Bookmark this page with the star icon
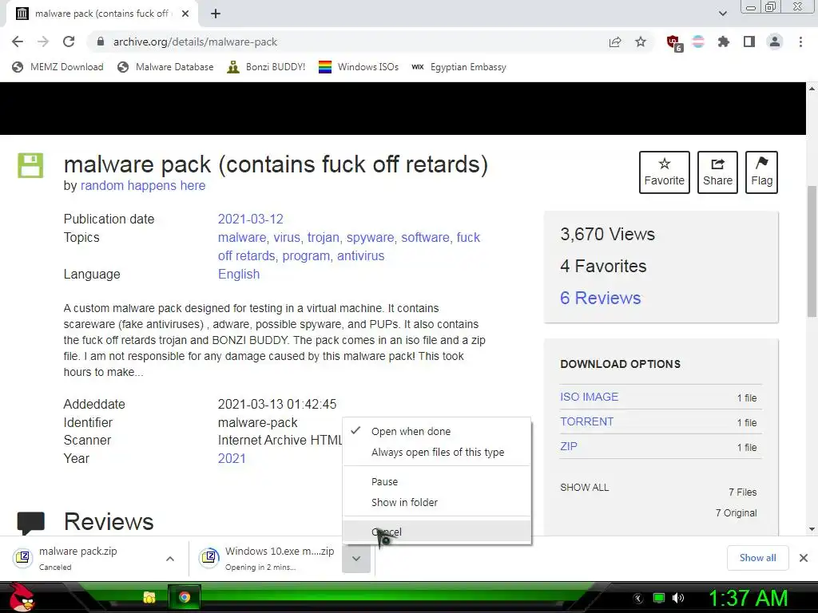 (x=641, y=42)
